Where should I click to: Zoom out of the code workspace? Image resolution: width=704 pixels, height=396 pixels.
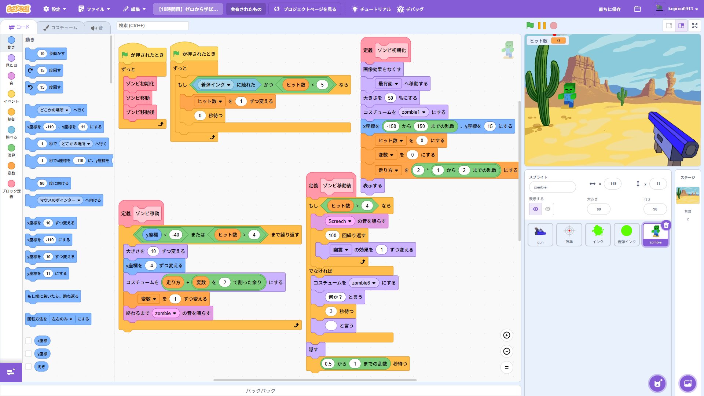pos(506,351)
